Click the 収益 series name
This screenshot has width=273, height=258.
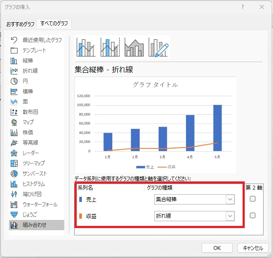tap(91, 216)
